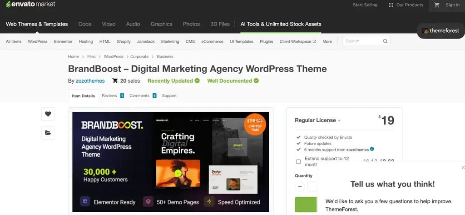This screenshot has width=465, height=215.
Task: Open the Elementor subcategory
Action: [63, 41]
